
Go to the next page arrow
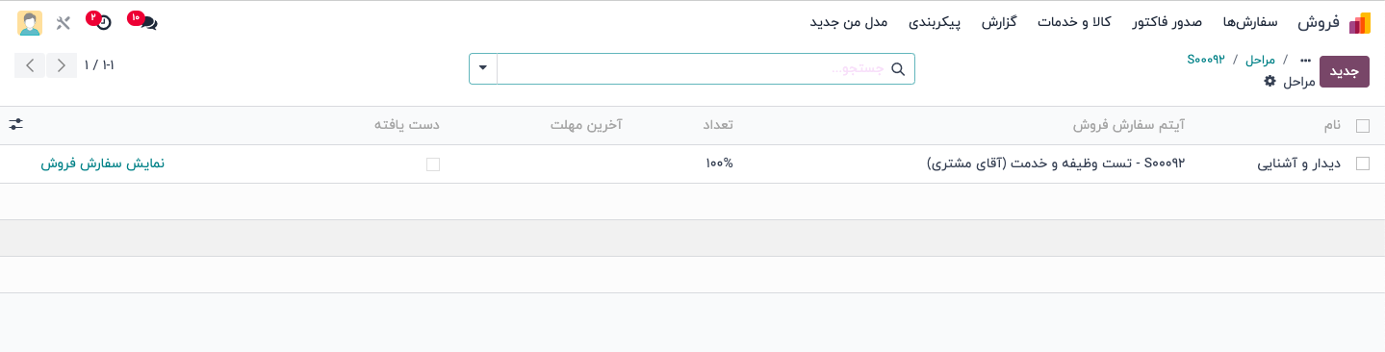pyautogui.click(x=31, y=65)
